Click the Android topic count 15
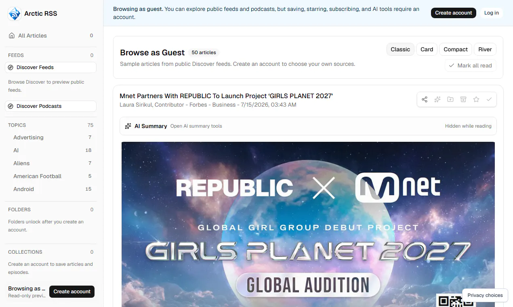The width and height of the screenshot is (513, 307). pyautogui.click(x=88, y=189)
